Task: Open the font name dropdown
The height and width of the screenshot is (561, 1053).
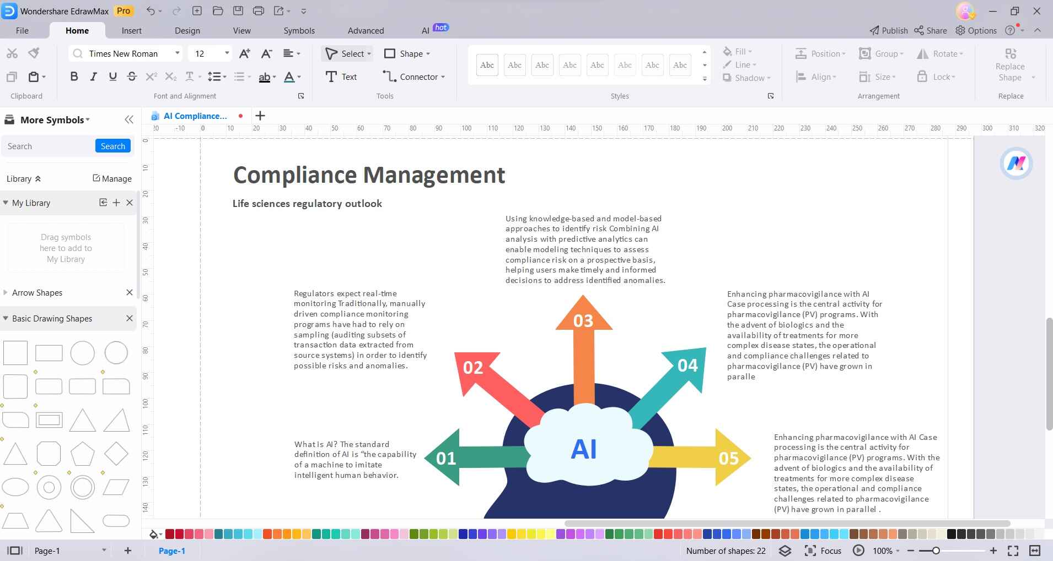Action: coord(177,53)
